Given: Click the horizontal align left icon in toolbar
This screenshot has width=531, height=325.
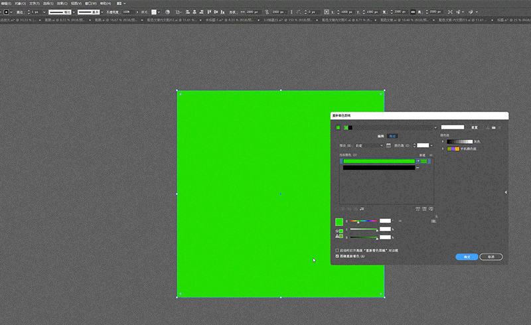Looking at the screenshot, I should click(188, 12).
